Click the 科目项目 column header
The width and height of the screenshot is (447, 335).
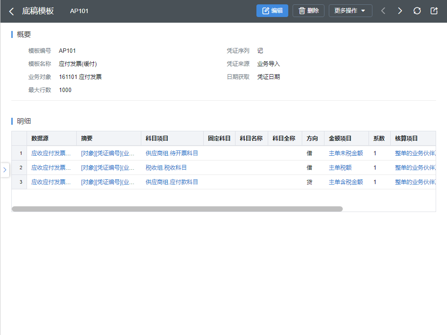tap(172, 139)
